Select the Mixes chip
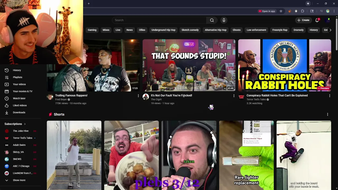This screenshot has width=338, height=190. [106, 30]
